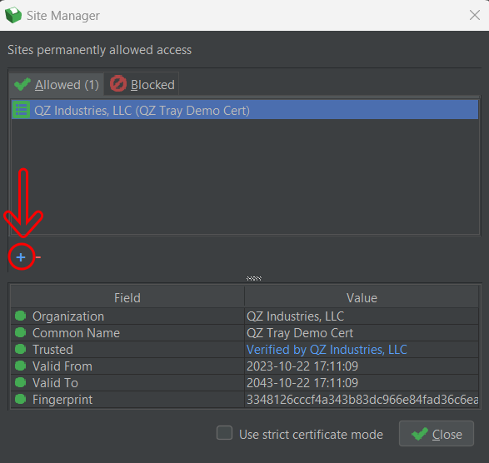The image size is (489, 463).
Task: Select the Fingerprint value cell
Action: [x=362, y=400]
